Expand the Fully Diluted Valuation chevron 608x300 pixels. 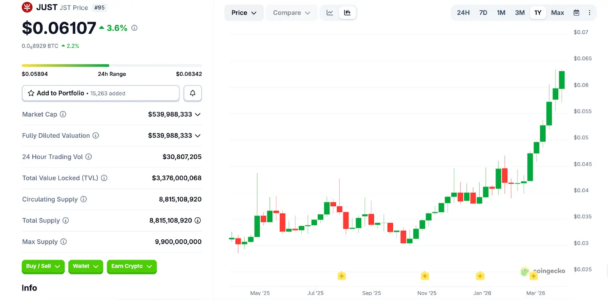(x=198, y=136)
